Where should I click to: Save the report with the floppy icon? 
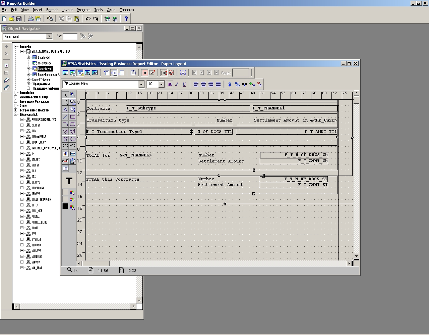click(x=19, y=19)
